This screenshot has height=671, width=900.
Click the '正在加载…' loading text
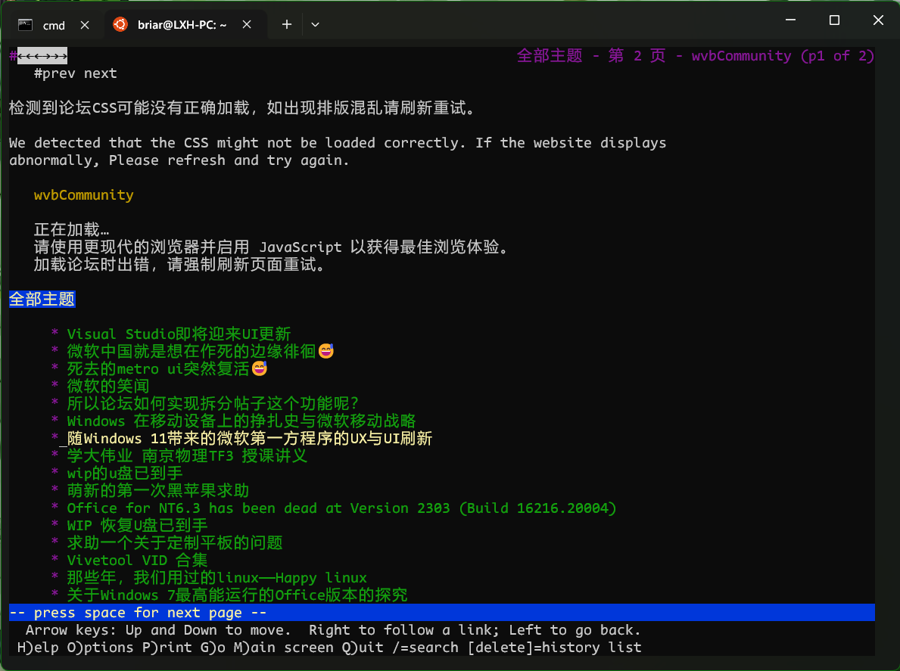coord(71,230)
